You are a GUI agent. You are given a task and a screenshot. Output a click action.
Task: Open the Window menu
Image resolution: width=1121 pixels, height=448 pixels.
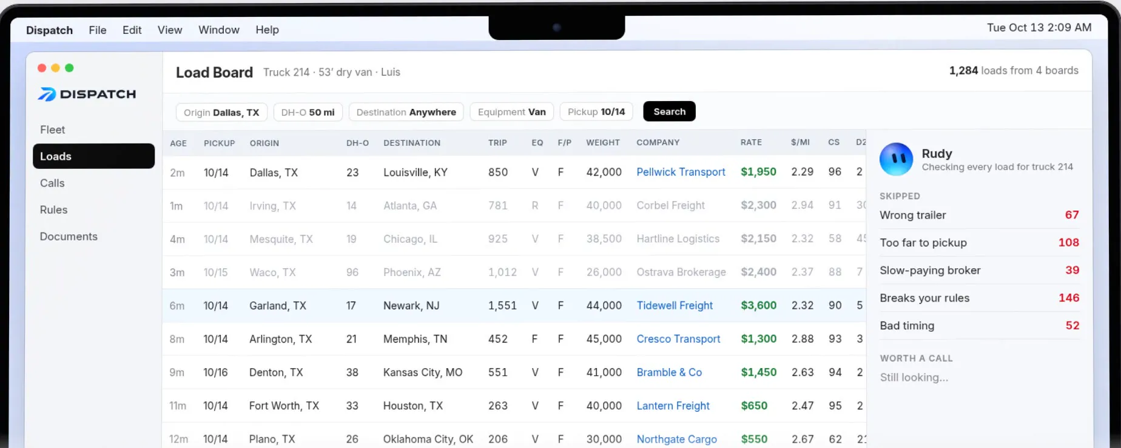(218, 30)
